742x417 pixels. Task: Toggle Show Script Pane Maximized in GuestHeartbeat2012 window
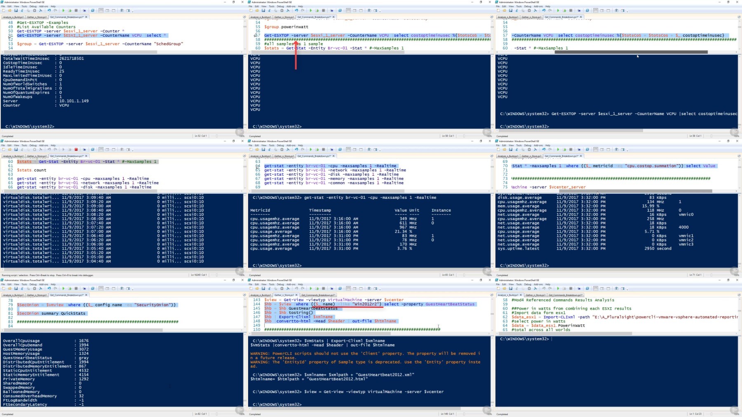361,289
